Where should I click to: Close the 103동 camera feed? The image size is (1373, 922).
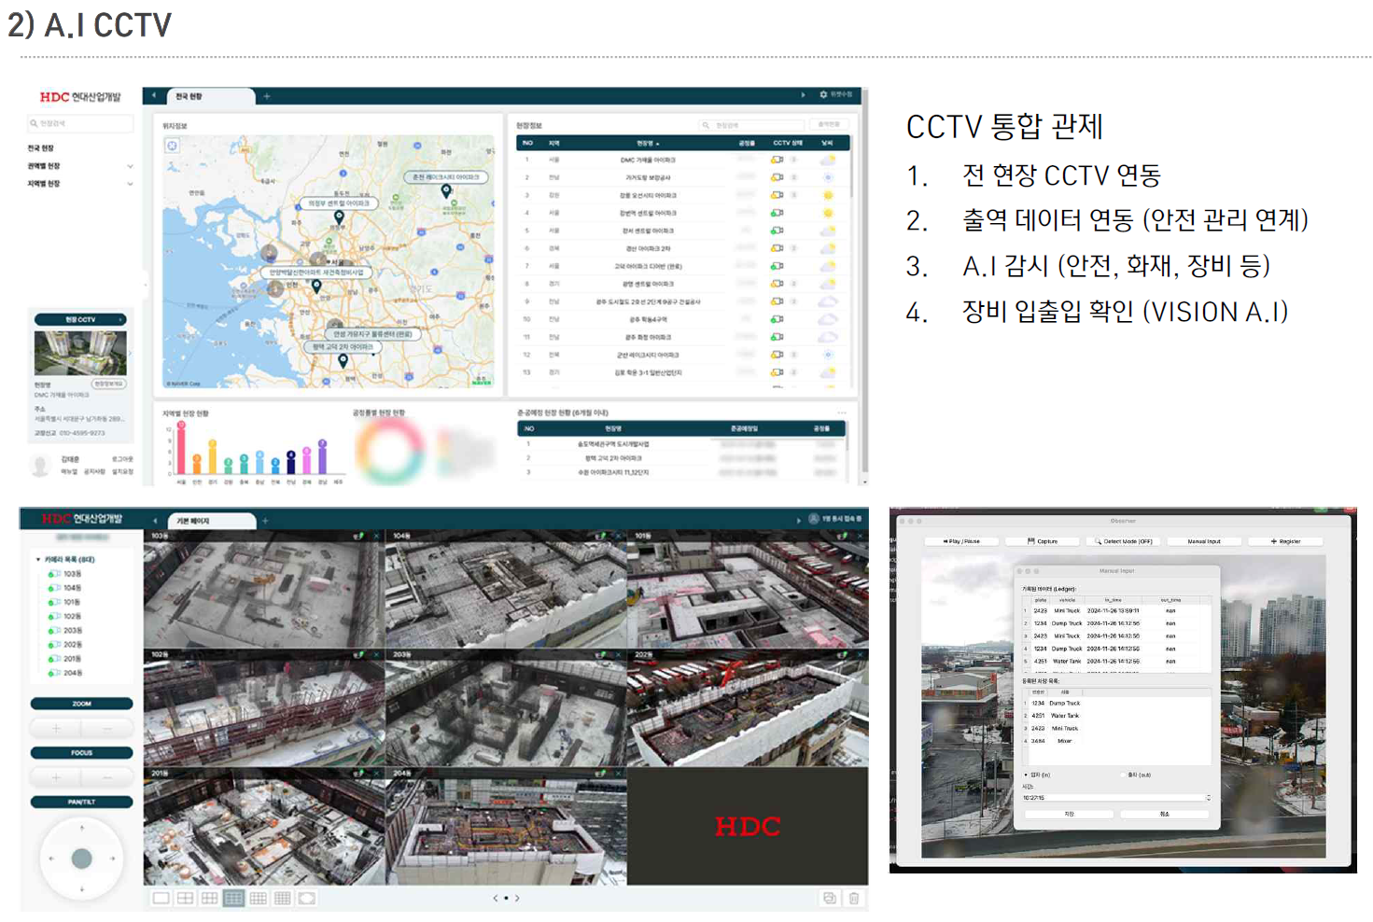pos(377,537)
